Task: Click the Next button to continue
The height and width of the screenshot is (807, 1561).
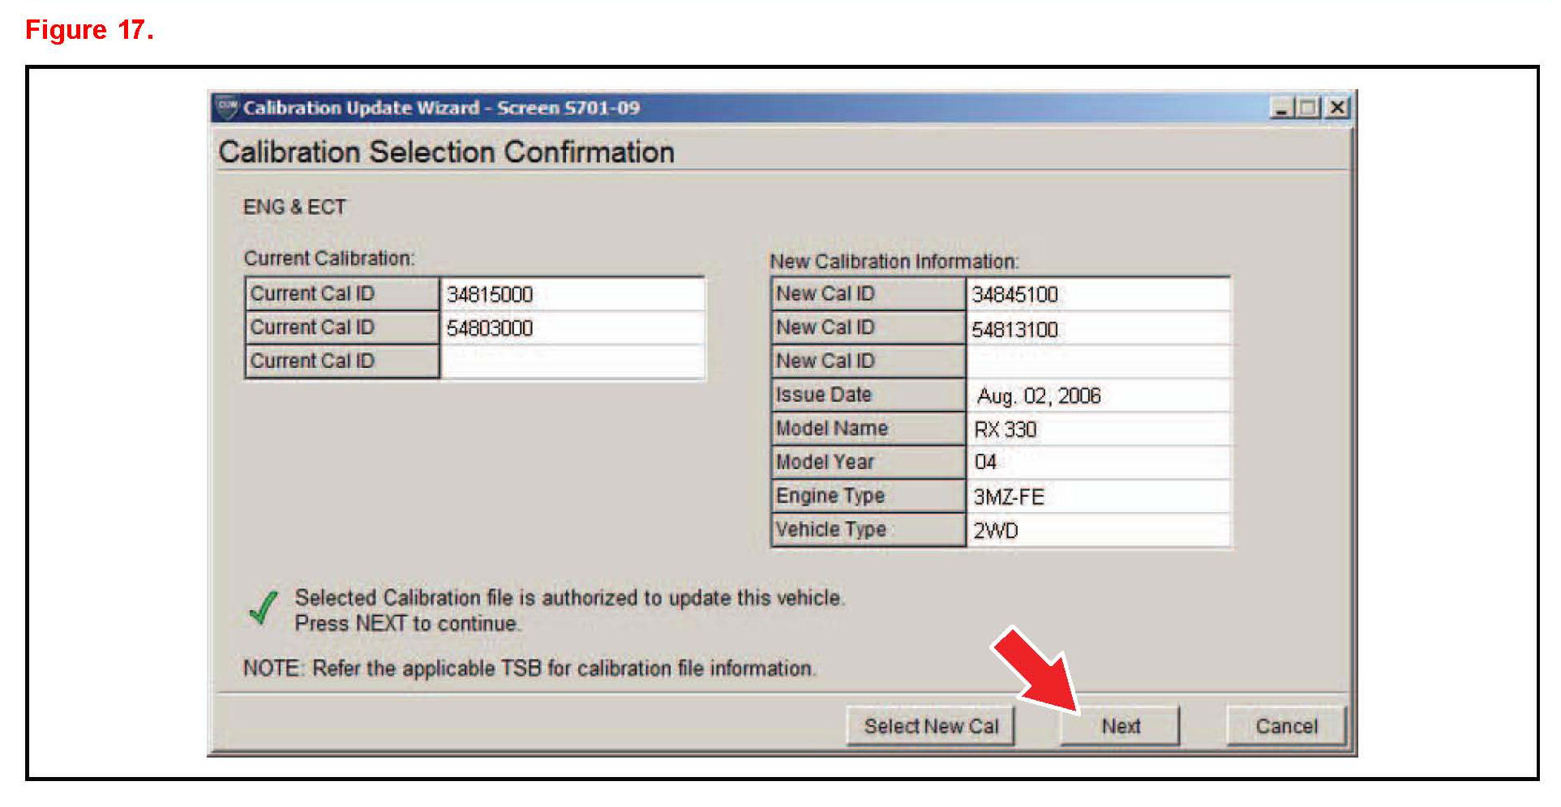Action: 1120,726
